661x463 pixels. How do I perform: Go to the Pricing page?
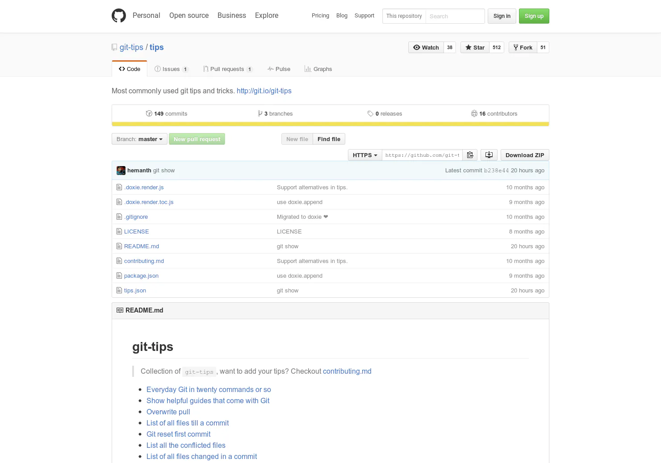[x=320, y=16]
